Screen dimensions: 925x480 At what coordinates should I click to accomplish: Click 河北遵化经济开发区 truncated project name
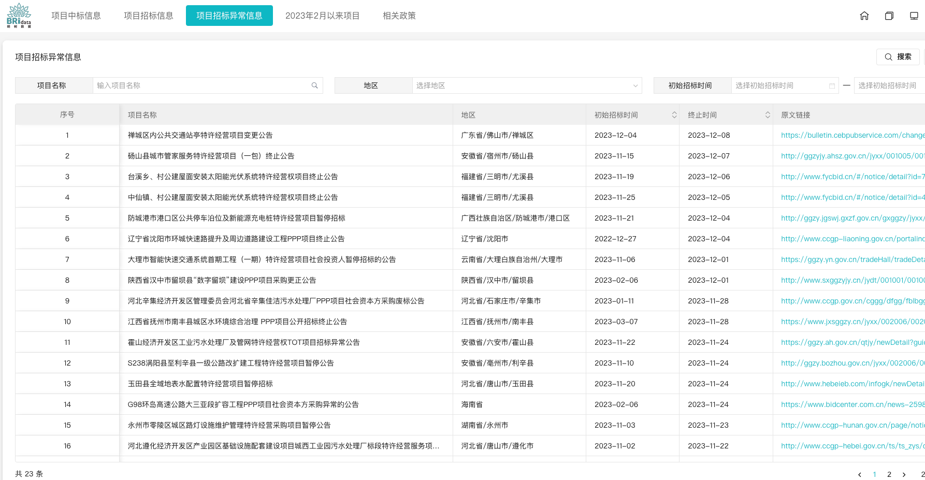(283, 446)
